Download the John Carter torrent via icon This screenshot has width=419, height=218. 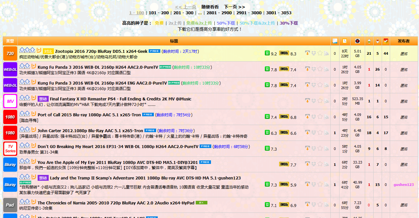307,132
